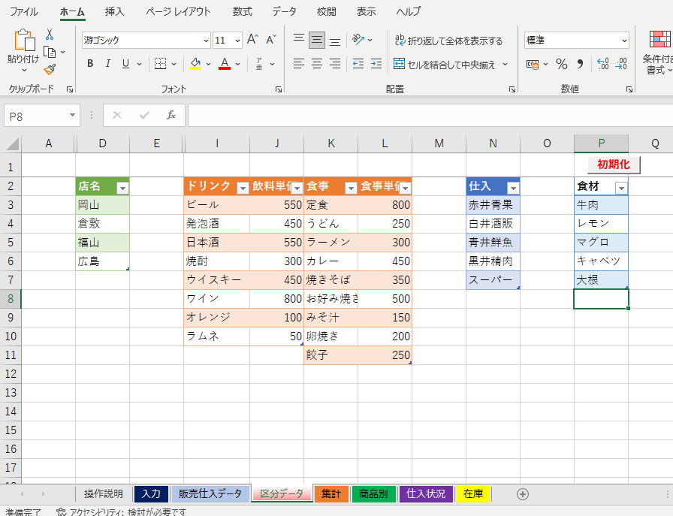Align text right
Viewport: 673px width, 516px height.
coord(335,64)
